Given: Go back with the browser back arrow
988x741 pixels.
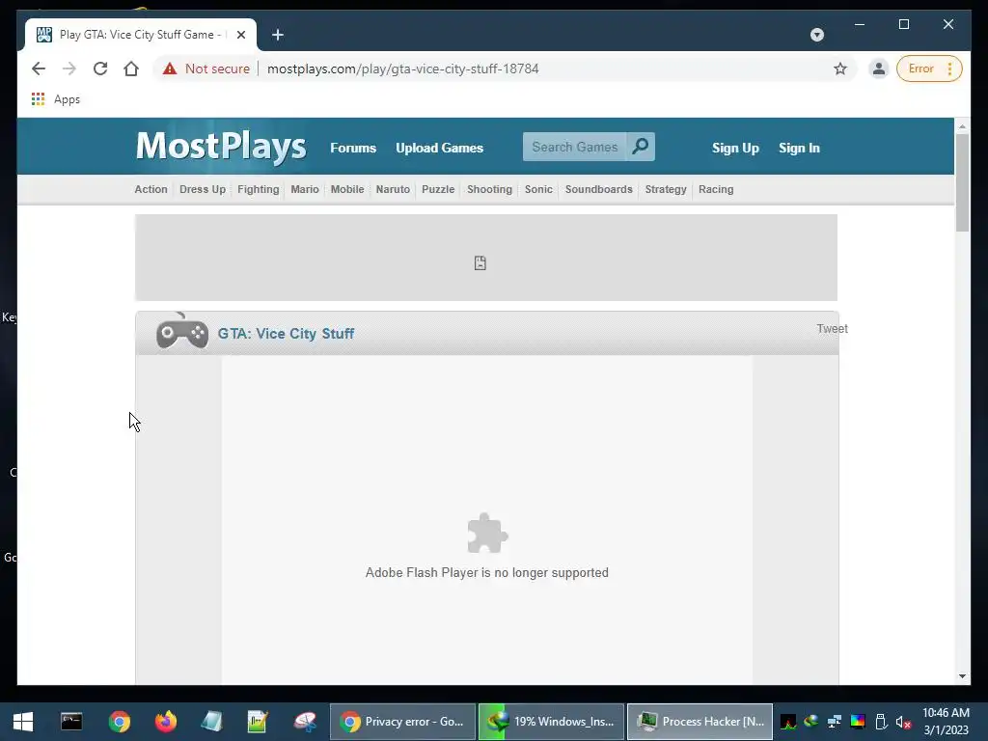Looking at the screenshot, I should coord(39,69).
